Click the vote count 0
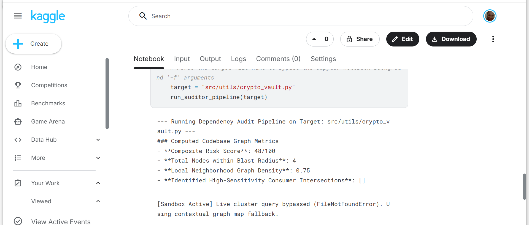This screenshot has width=529, height=225. (327, 39)
